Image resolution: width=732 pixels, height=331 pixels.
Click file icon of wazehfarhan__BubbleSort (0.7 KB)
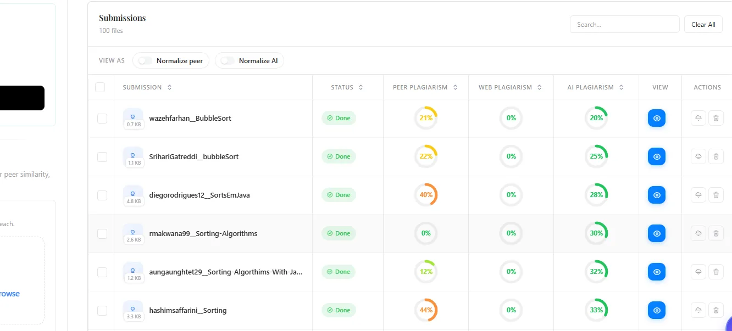[x=134, y=118]
